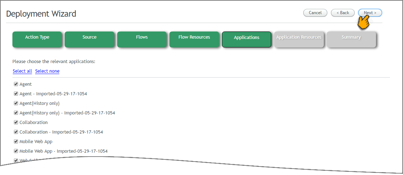Click the Select none link
This screenshot has height=175, width=403.
pos(47,71)
